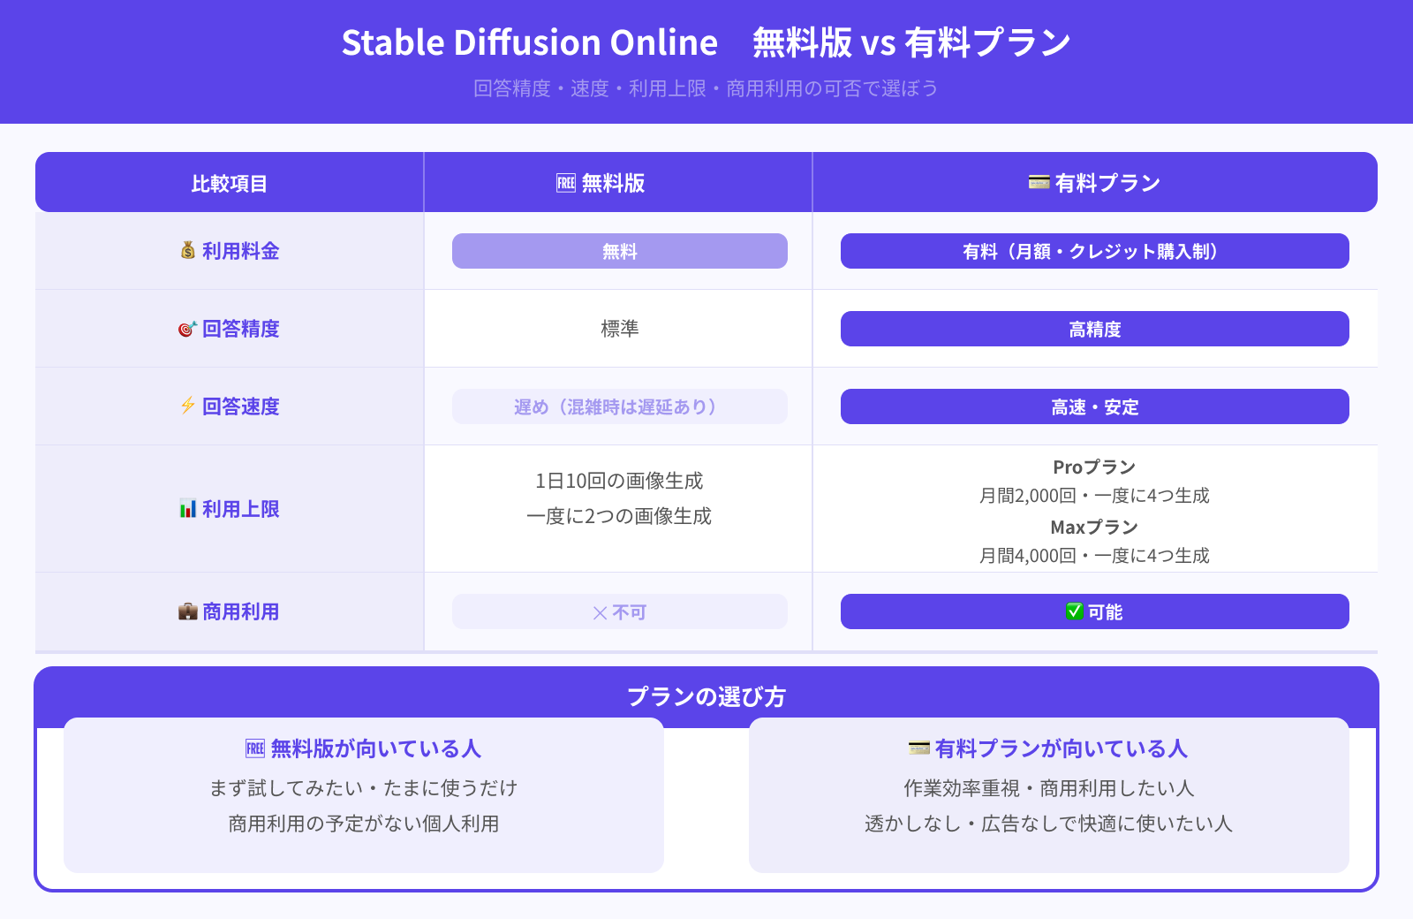Select the lightning bolt icon for 回答速度
Viewport: 1413px width, 919px height.
click(187, 406)
